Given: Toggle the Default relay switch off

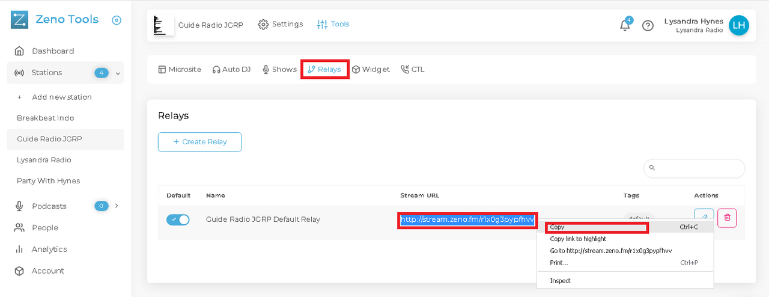Looking at the screenshot, I should [178, 220].
